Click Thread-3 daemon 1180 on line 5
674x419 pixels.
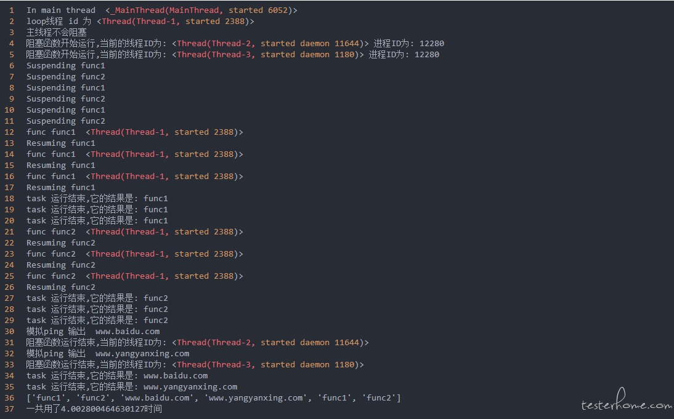pos(267,55)
